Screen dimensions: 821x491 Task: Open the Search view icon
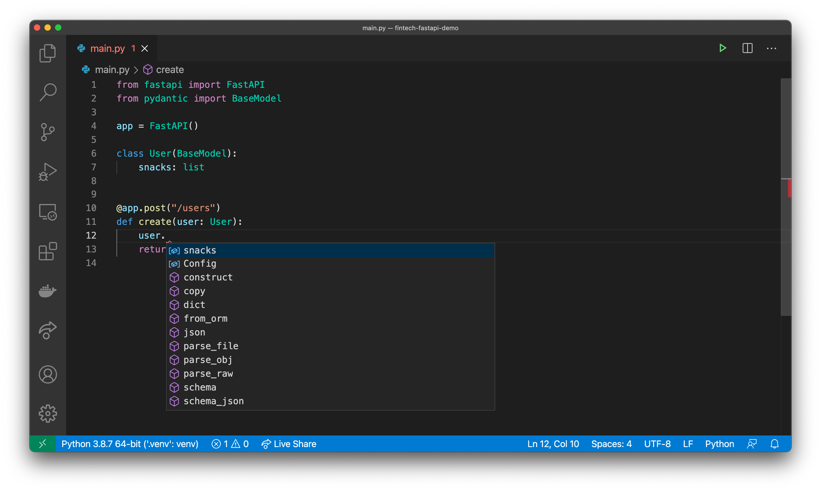pyautogui.click(x=48, y=92)
